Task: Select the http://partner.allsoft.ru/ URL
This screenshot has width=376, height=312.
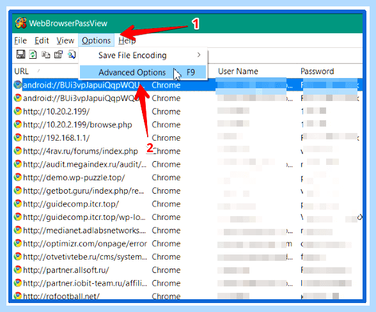Action: 66,270
